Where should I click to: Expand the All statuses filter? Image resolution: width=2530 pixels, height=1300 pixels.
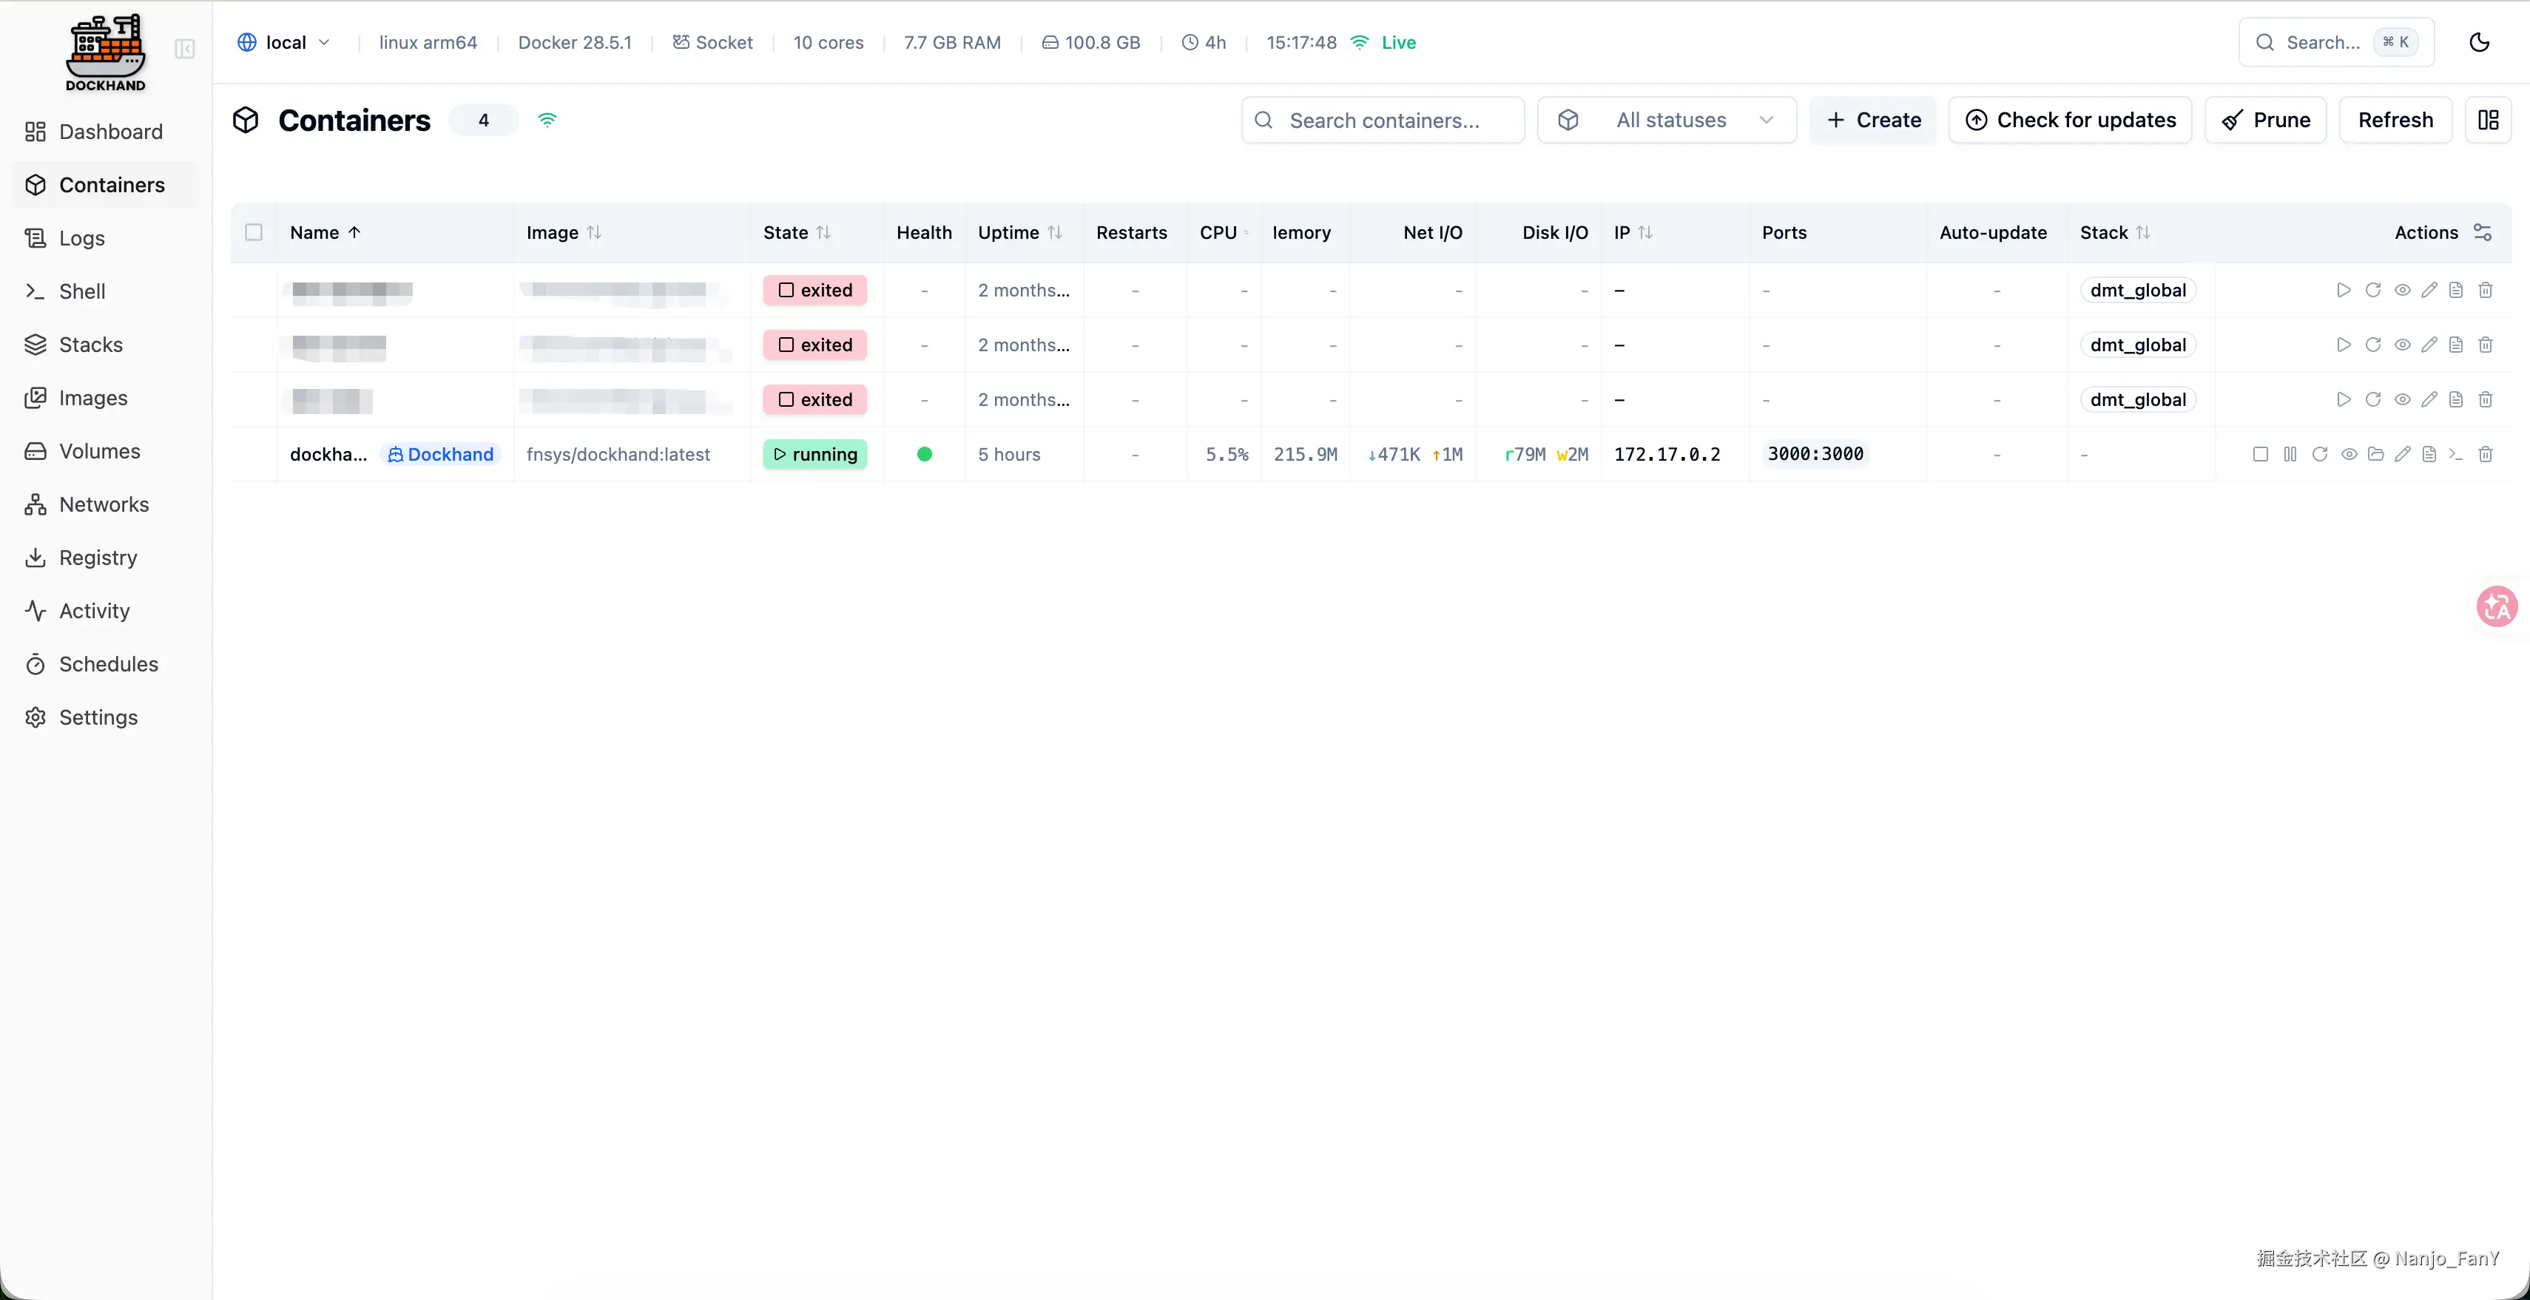[x=1667, y=120]
